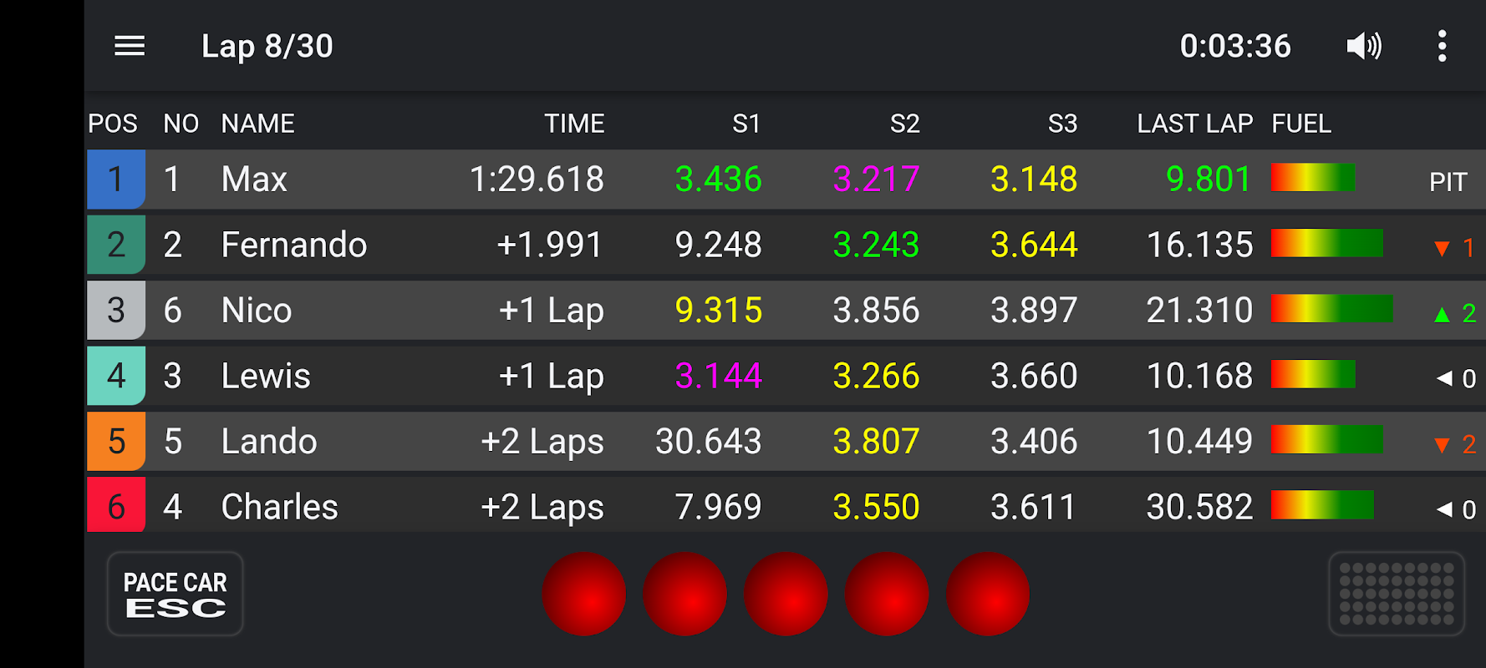Tap the Pace Car ESC button
Screen dimensions: 1486x668
point(176,594)
